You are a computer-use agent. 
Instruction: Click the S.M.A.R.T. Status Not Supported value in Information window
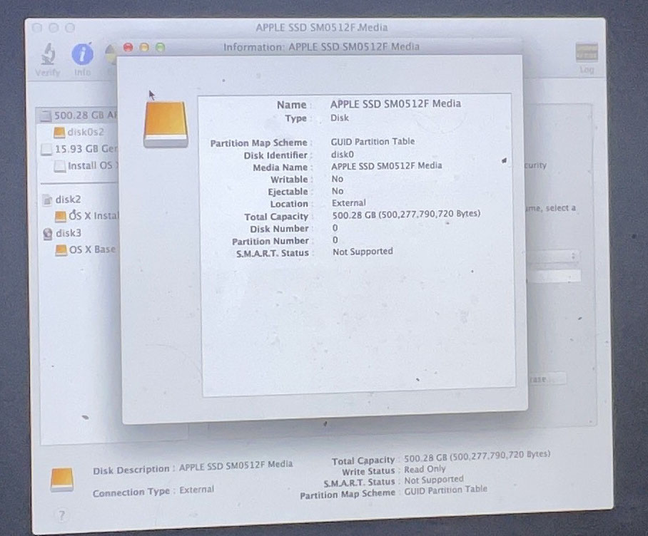pos(363,252)
